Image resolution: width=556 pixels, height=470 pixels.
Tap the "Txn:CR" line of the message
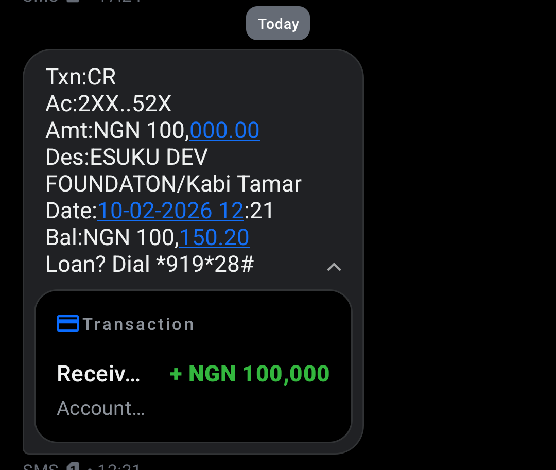point(81,77)
